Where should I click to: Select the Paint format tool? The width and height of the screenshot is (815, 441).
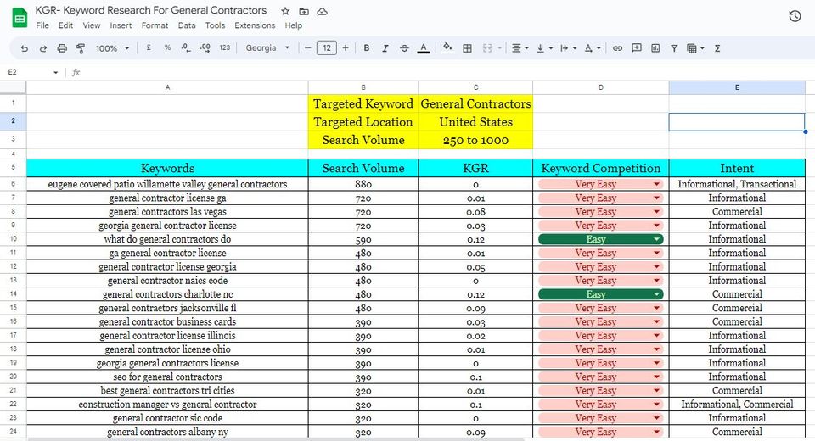coord(81,48)
